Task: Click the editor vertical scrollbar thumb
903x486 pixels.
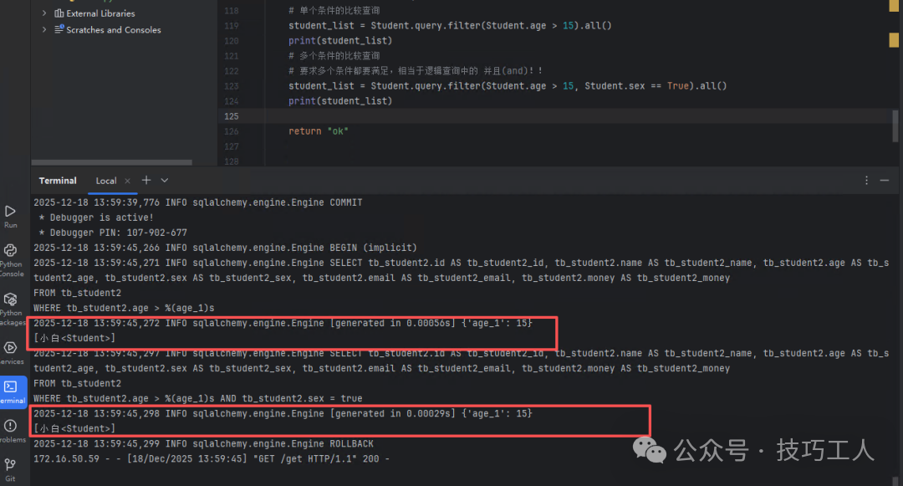Action: (895, 125)
